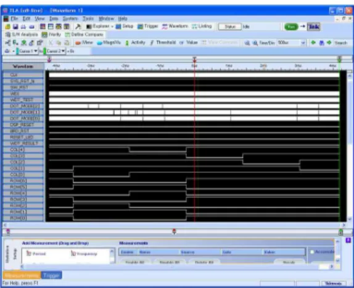Viewport: 354px width, 288px height.
Task: Open the Help menu
Action: click(x=123, y=18)
